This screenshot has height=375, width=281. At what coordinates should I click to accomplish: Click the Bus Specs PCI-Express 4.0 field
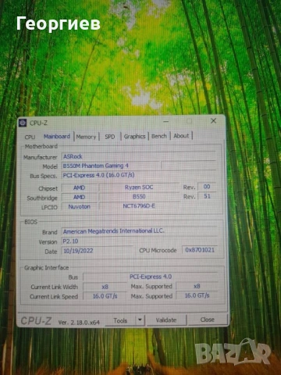[x=138, y=175]
